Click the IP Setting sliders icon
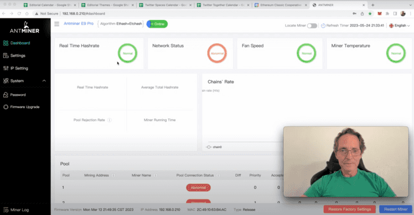 [6, 68]
